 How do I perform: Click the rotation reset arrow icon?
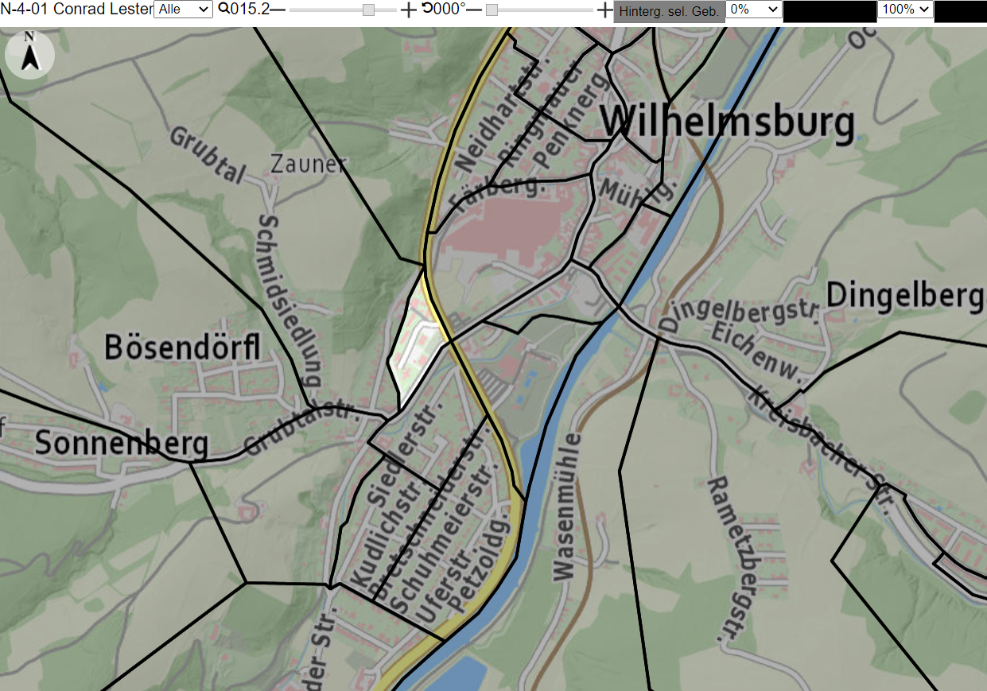(427, 9)
